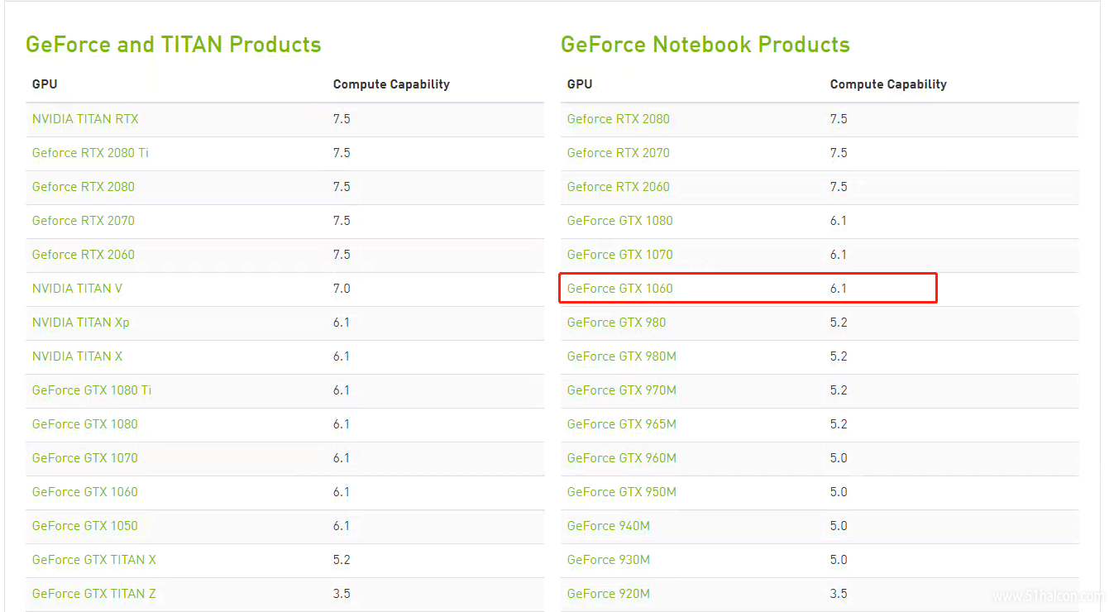Click the NVIDIA TITAN V link
1114x612 pixels.
tap(78, 289)
